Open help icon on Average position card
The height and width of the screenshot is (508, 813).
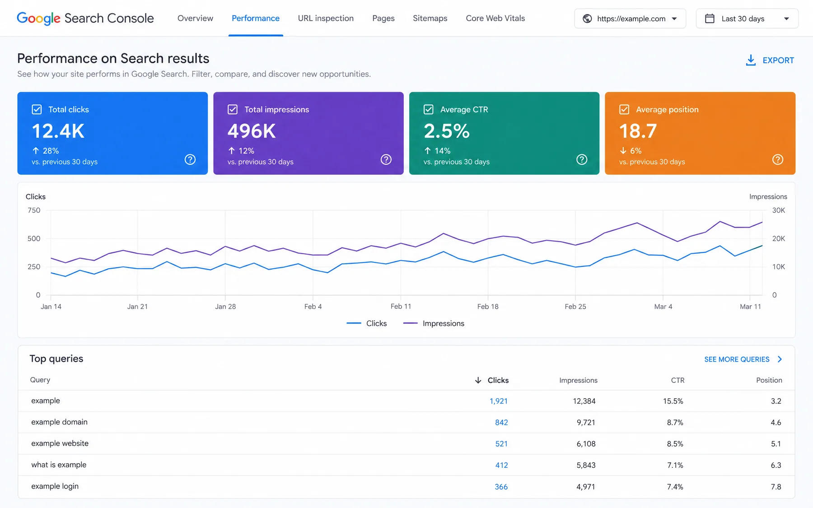(778, 159)
